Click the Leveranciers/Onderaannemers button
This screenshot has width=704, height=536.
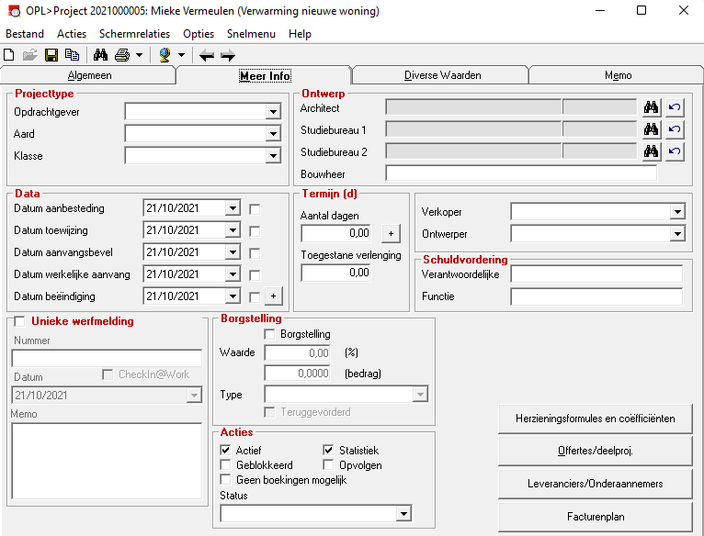tap(596, 484)
